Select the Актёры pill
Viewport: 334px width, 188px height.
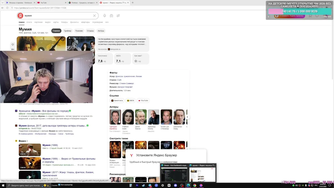[101, 31]
